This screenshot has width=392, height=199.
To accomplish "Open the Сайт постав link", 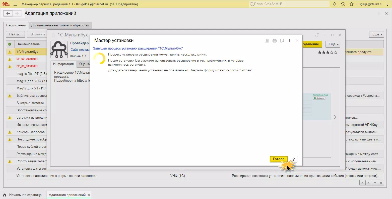I will click(80, 50).
